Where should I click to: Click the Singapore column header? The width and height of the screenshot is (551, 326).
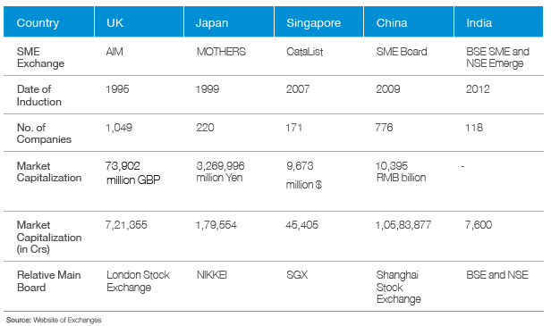tap(318, 21)
